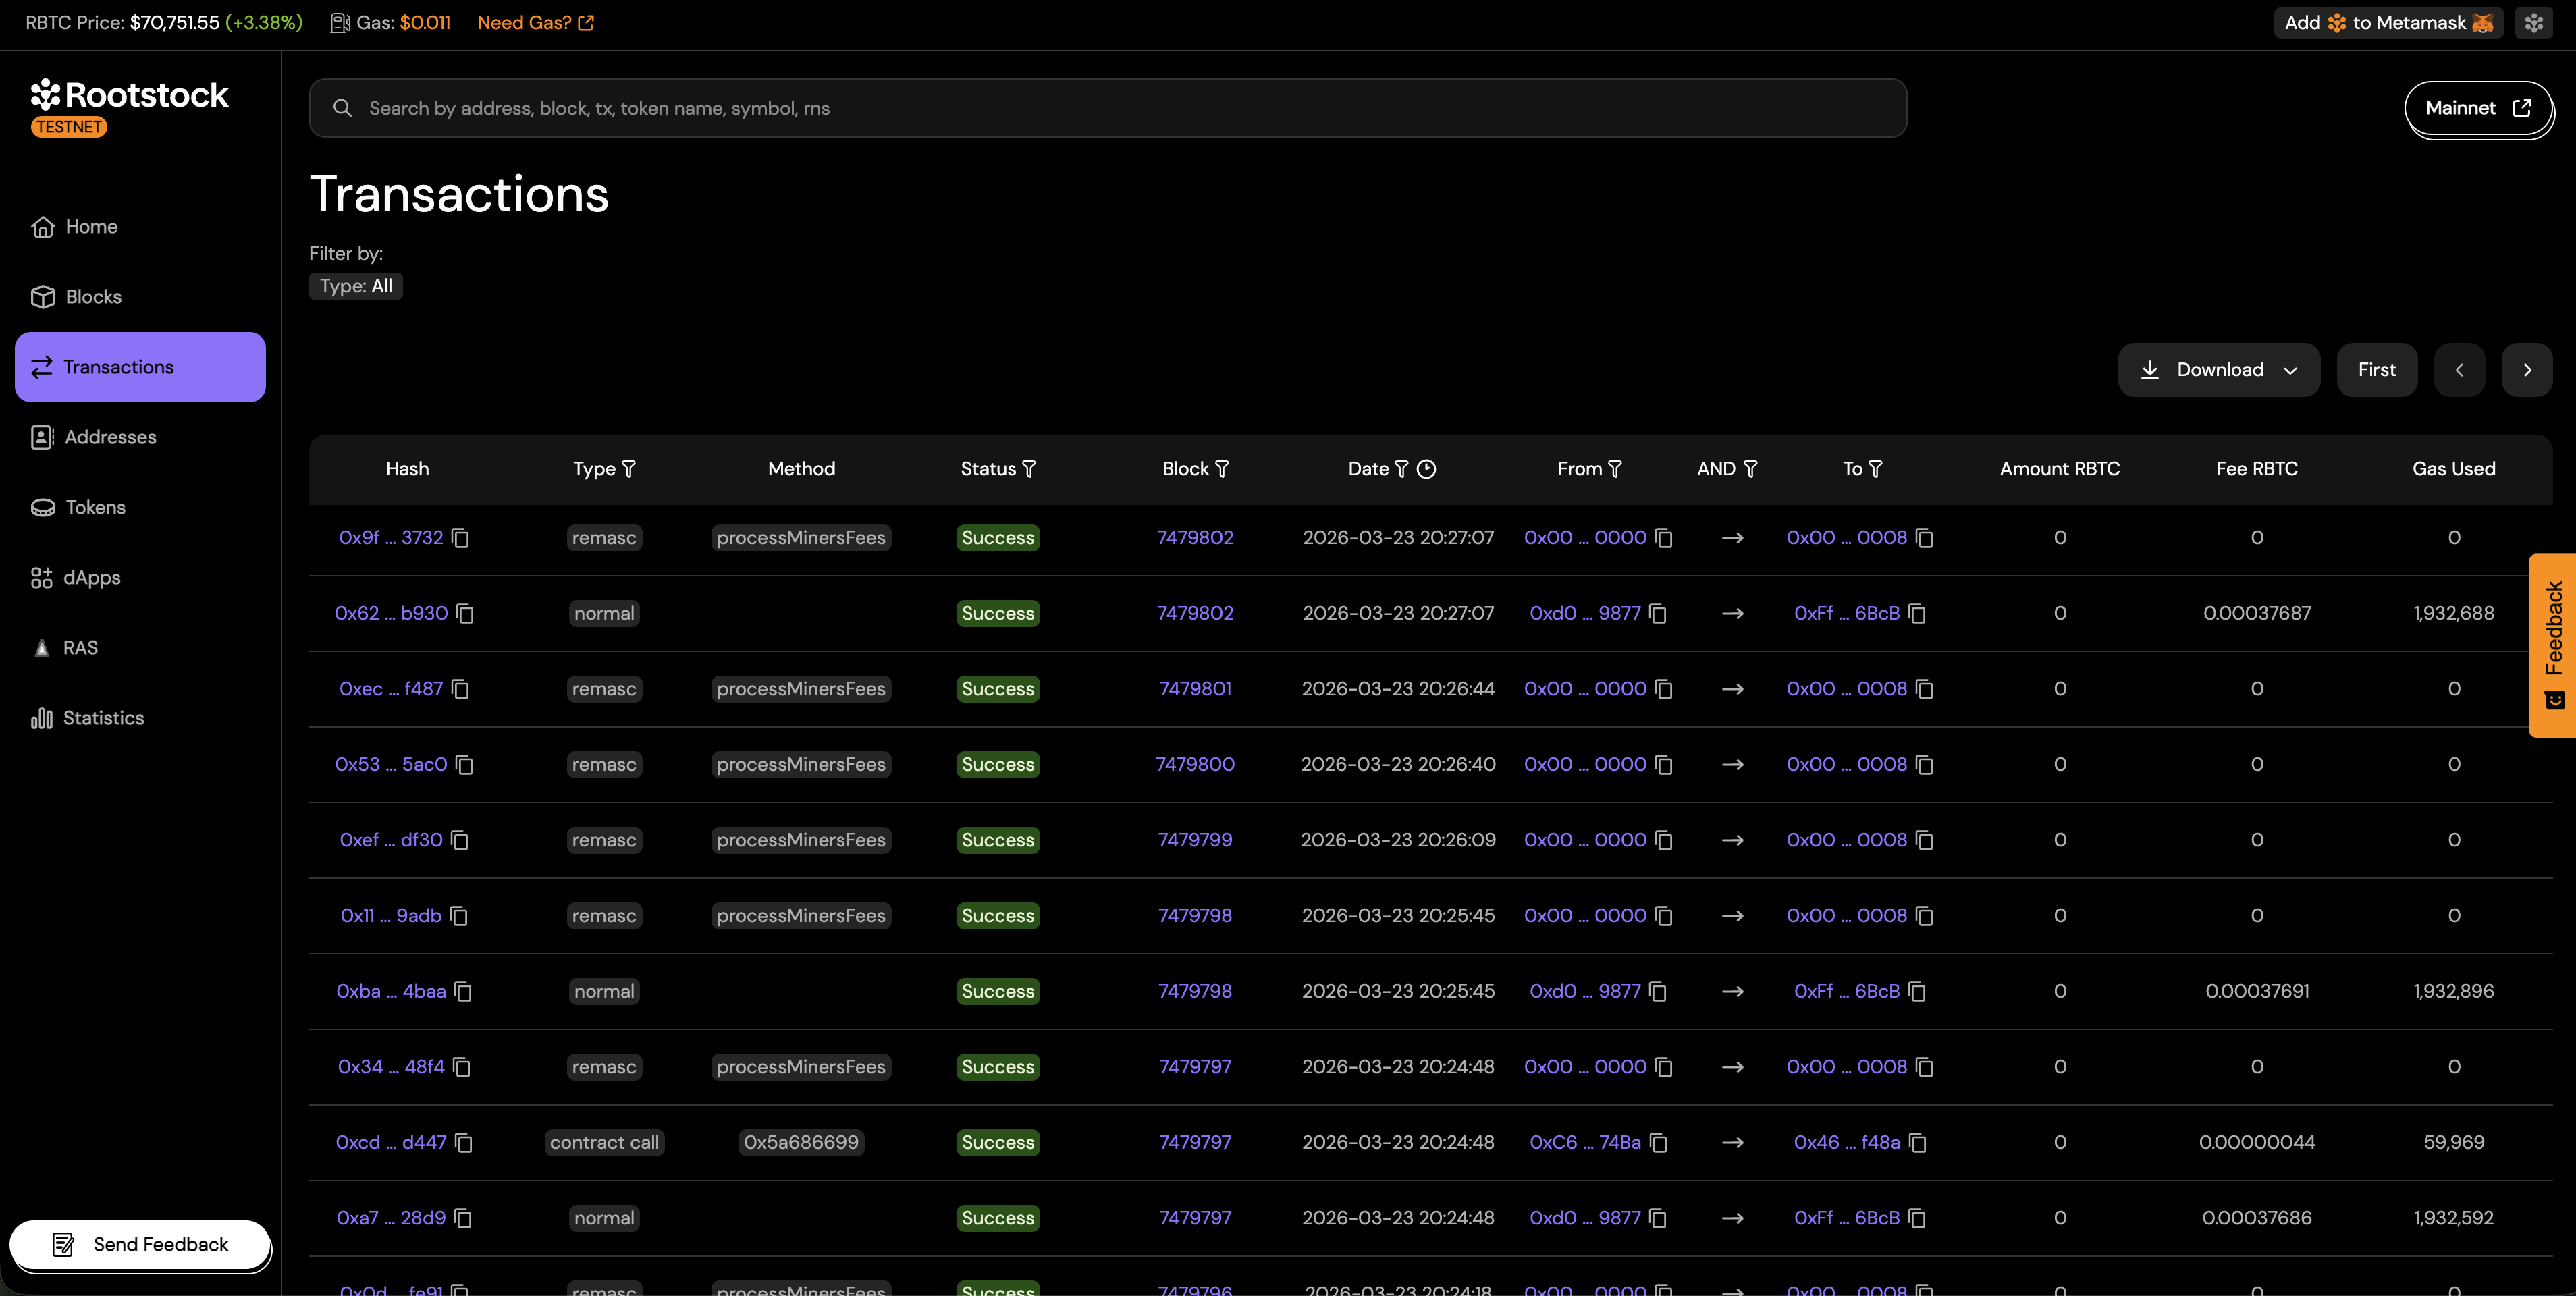Image resolution: width=2576 pixels, height=1296 pixels.
Task: Open the Date clock selector
Action: pyautogui.click(x=1427, y=469)
